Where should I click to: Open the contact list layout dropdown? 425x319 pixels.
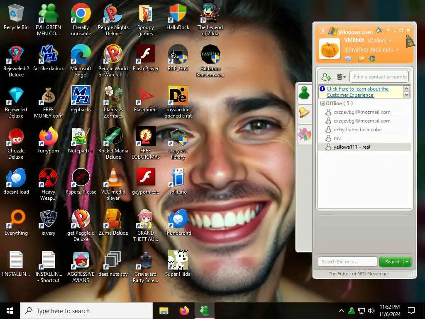tap(341, 77)
